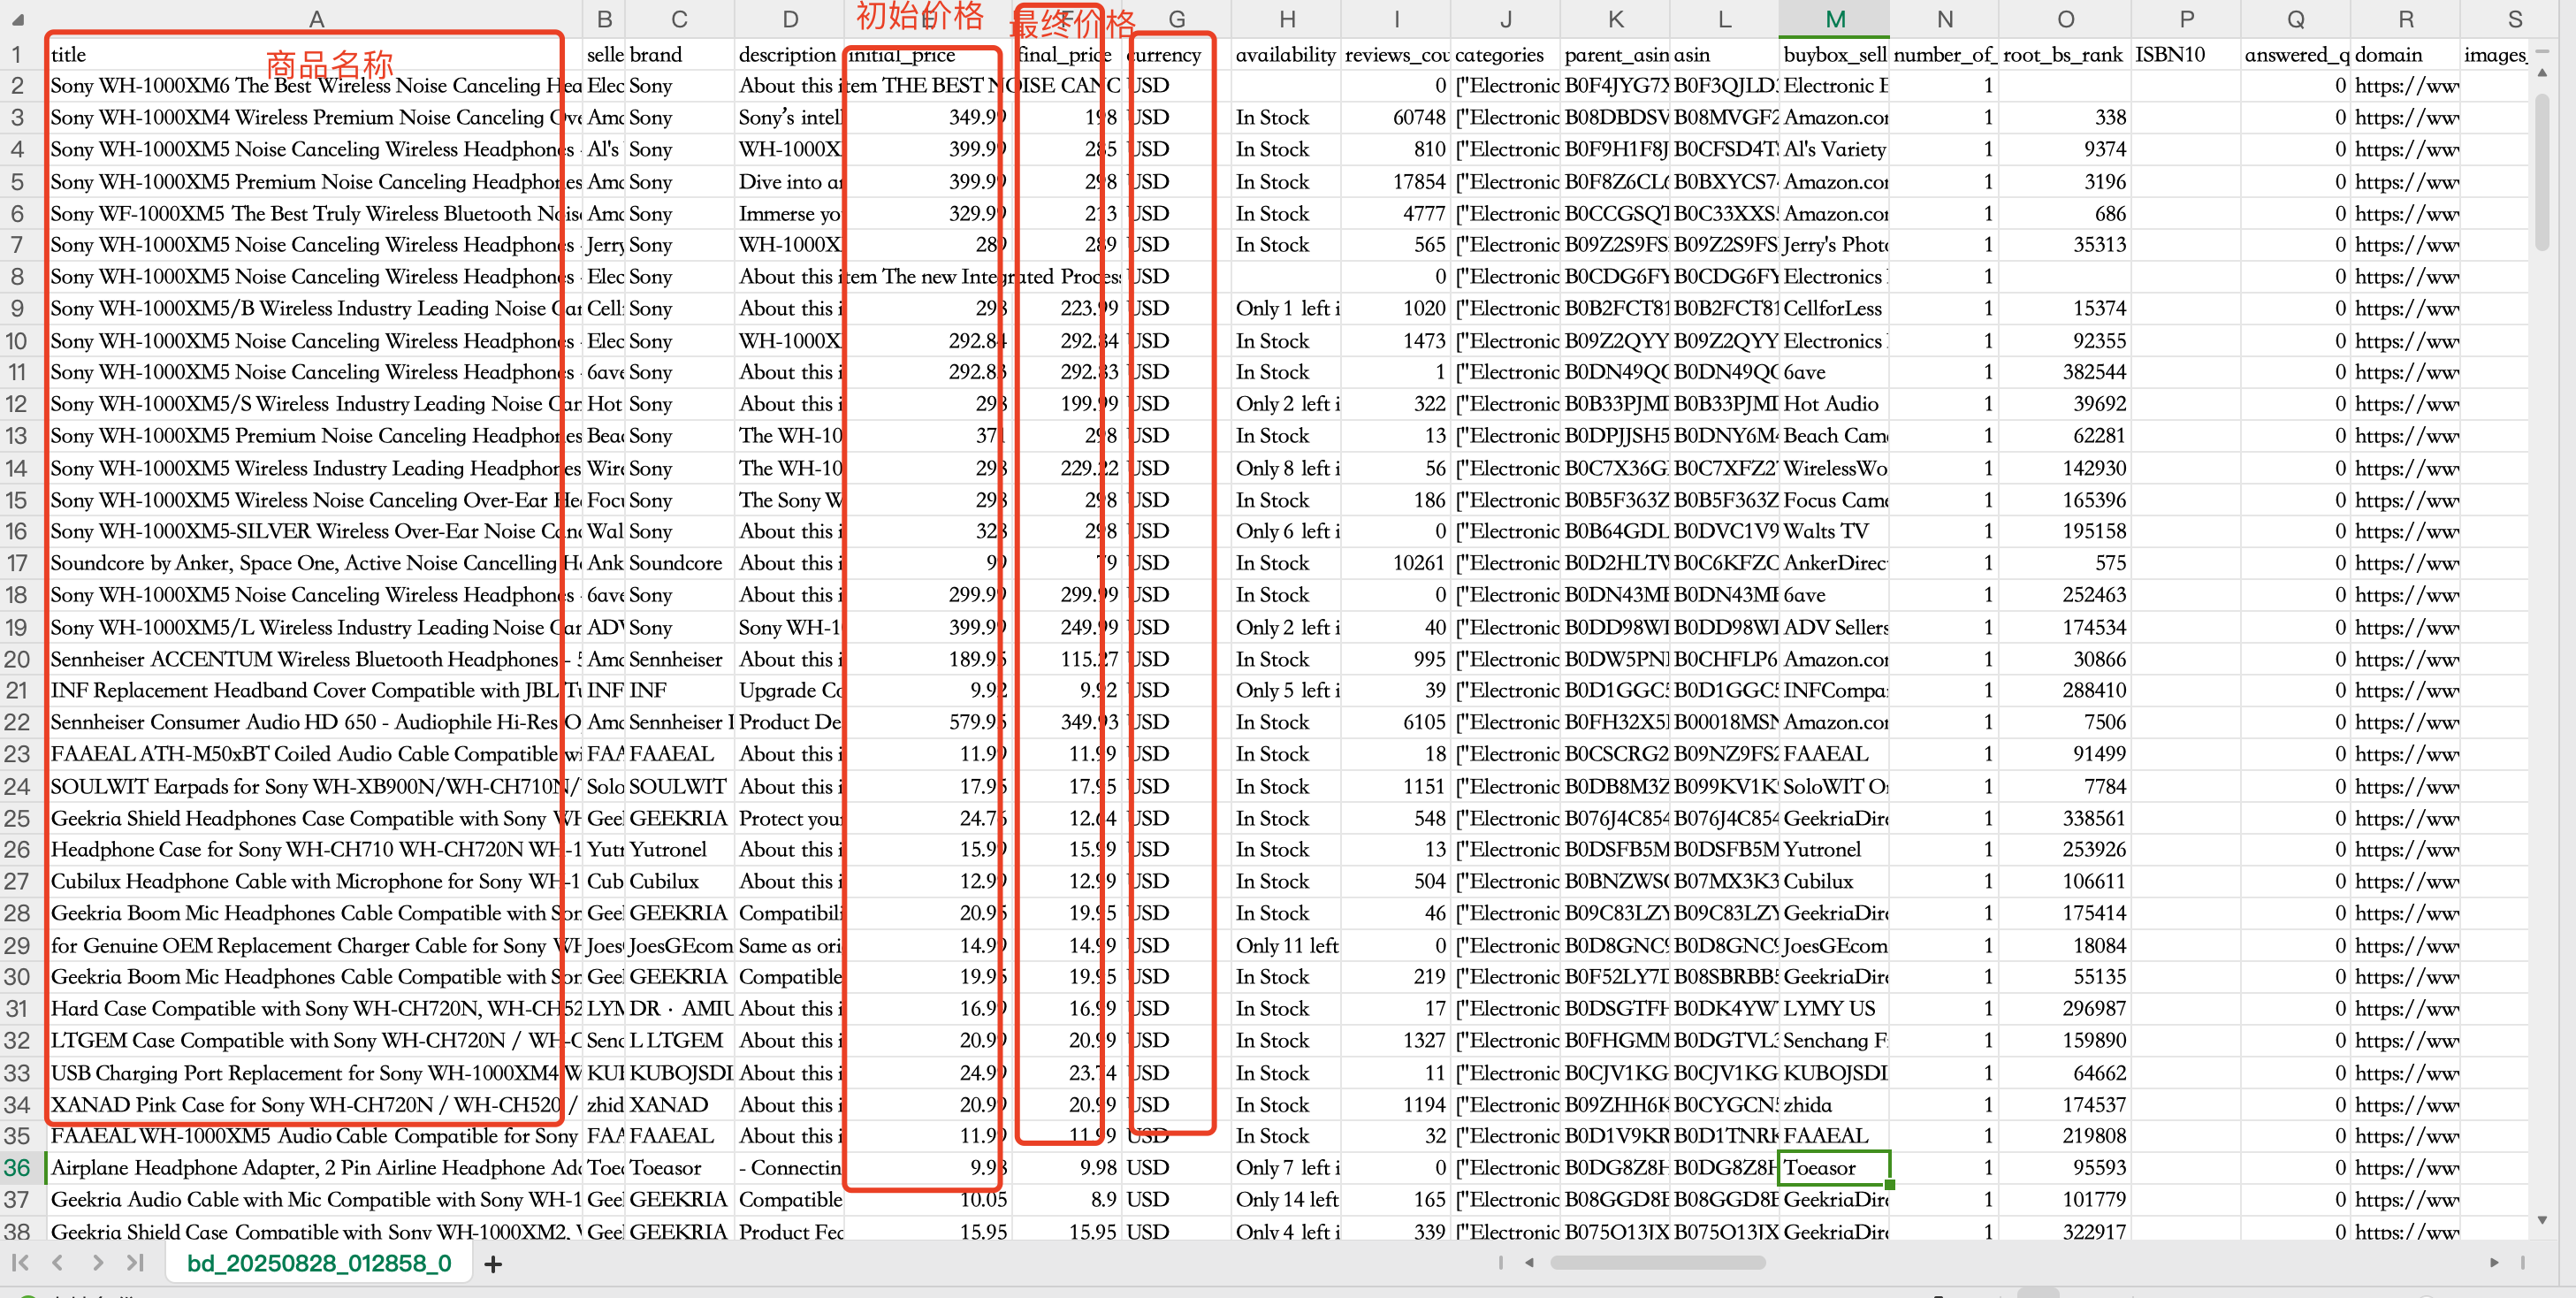
Task: Click the 'domain' header cell
Action: (2405, 54)
